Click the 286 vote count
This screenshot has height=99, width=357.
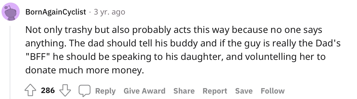48,90
